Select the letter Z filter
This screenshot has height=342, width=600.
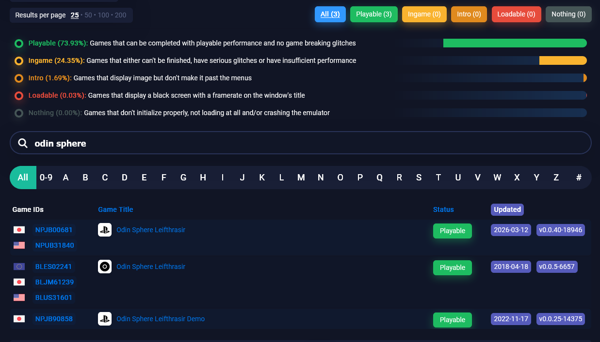click(556, 178)
